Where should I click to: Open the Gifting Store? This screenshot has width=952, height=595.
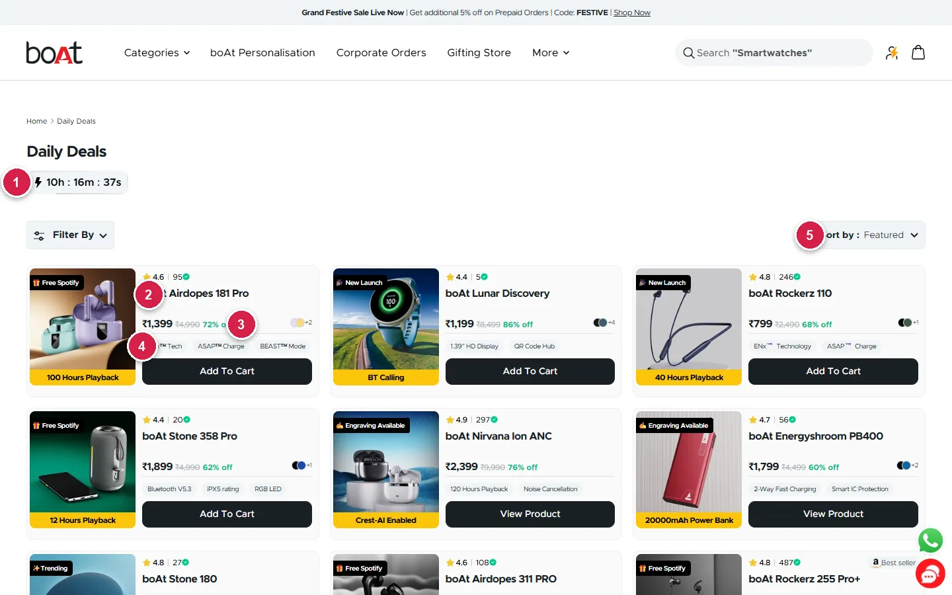[x=479, y=53]
